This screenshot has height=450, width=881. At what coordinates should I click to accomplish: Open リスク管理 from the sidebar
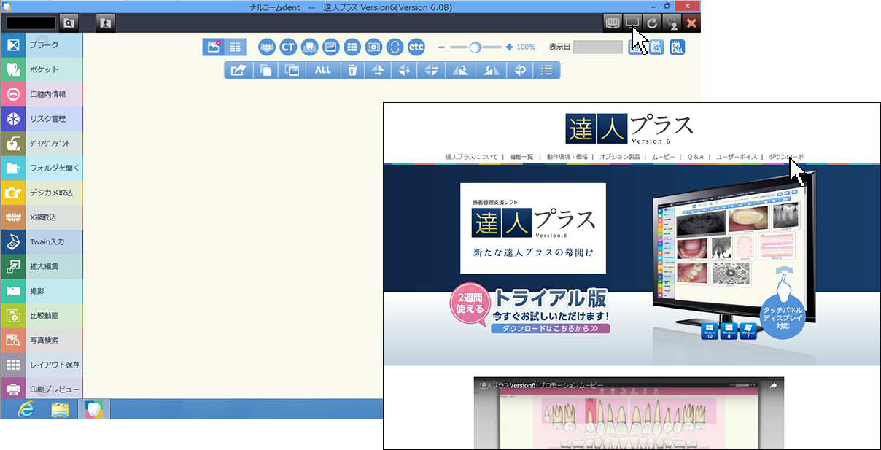click(x=42, y=119)
